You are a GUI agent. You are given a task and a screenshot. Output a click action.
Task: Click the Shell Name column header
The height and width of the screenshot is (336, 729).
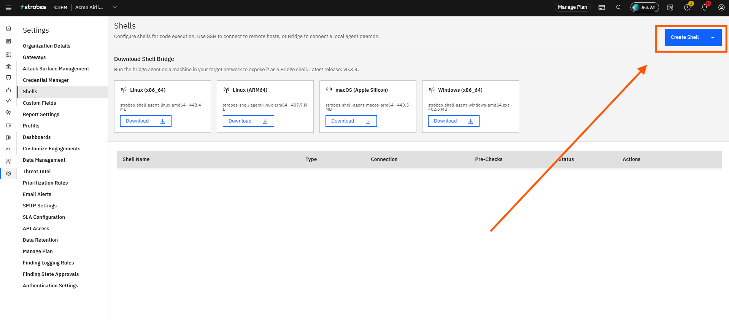[x=136, y=159]
